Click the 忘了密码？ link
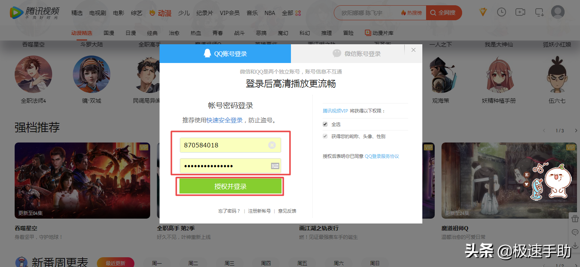 tap(229, 211)
